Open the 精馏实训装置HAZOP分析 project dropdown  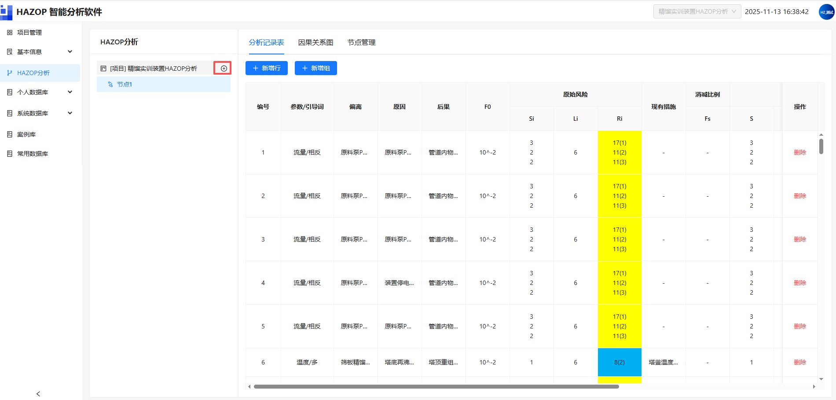697,12
